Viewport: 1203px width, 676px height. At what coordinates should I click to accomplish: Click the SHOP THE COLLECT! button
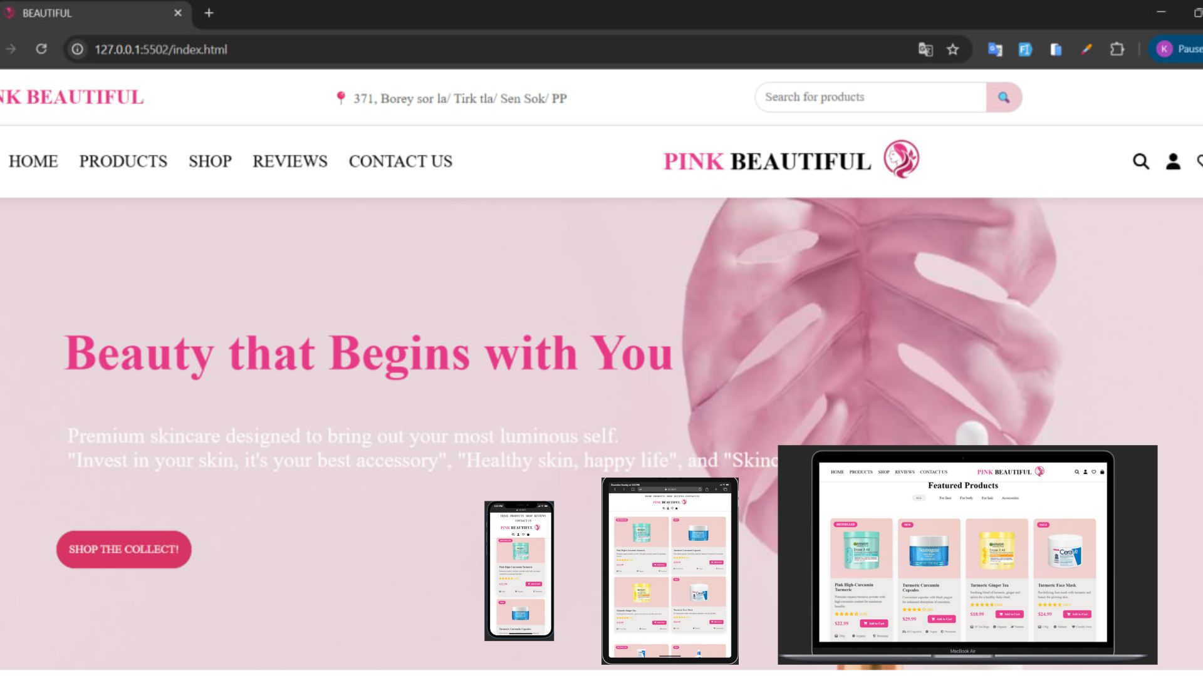pyautogui.click(x=123, y=550)
